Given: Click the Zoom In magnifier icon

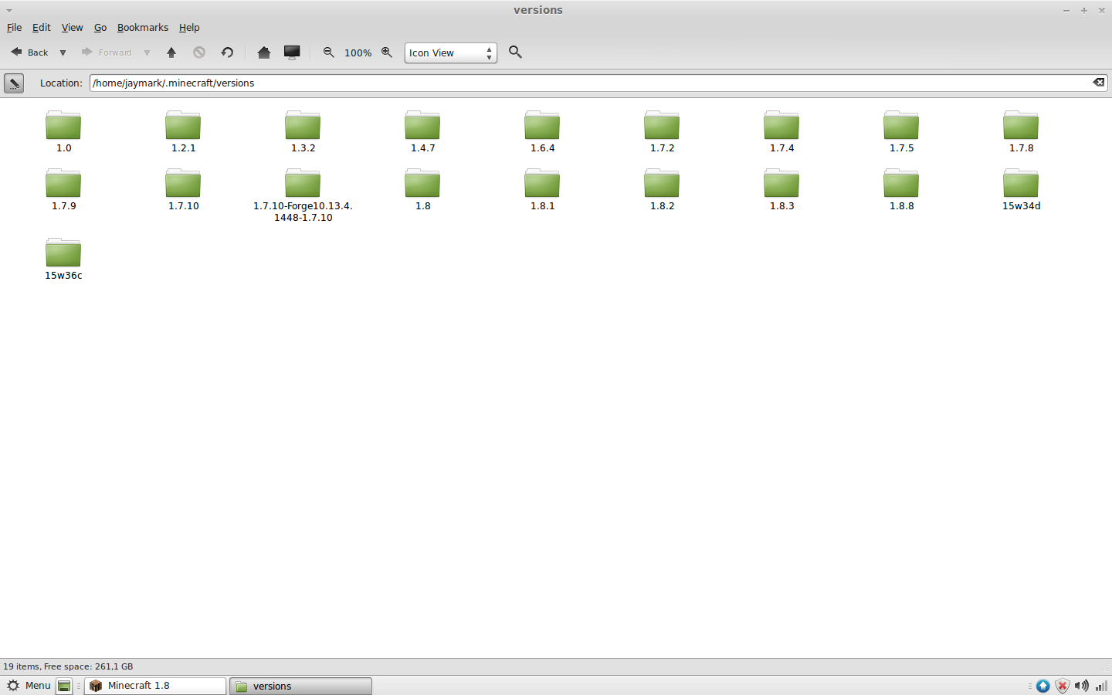Looking at the screenshot, I should point(387,53).
